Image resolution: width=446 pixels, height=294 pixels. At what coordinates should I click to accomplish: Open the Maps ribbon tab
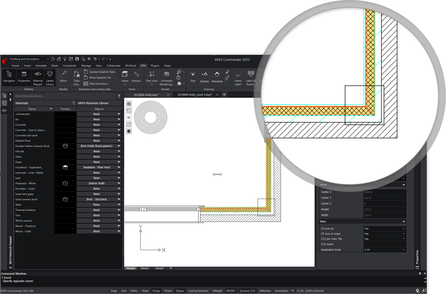[167, 66]
